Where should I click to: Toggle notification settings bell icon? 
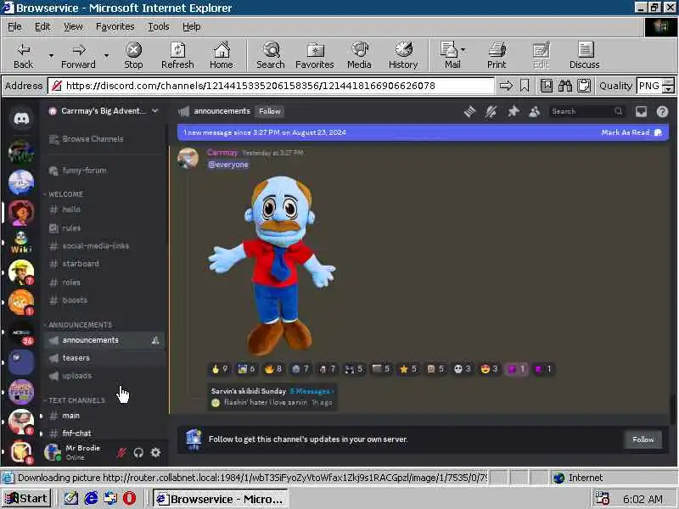pyautogui.click(x=491, y=111)
